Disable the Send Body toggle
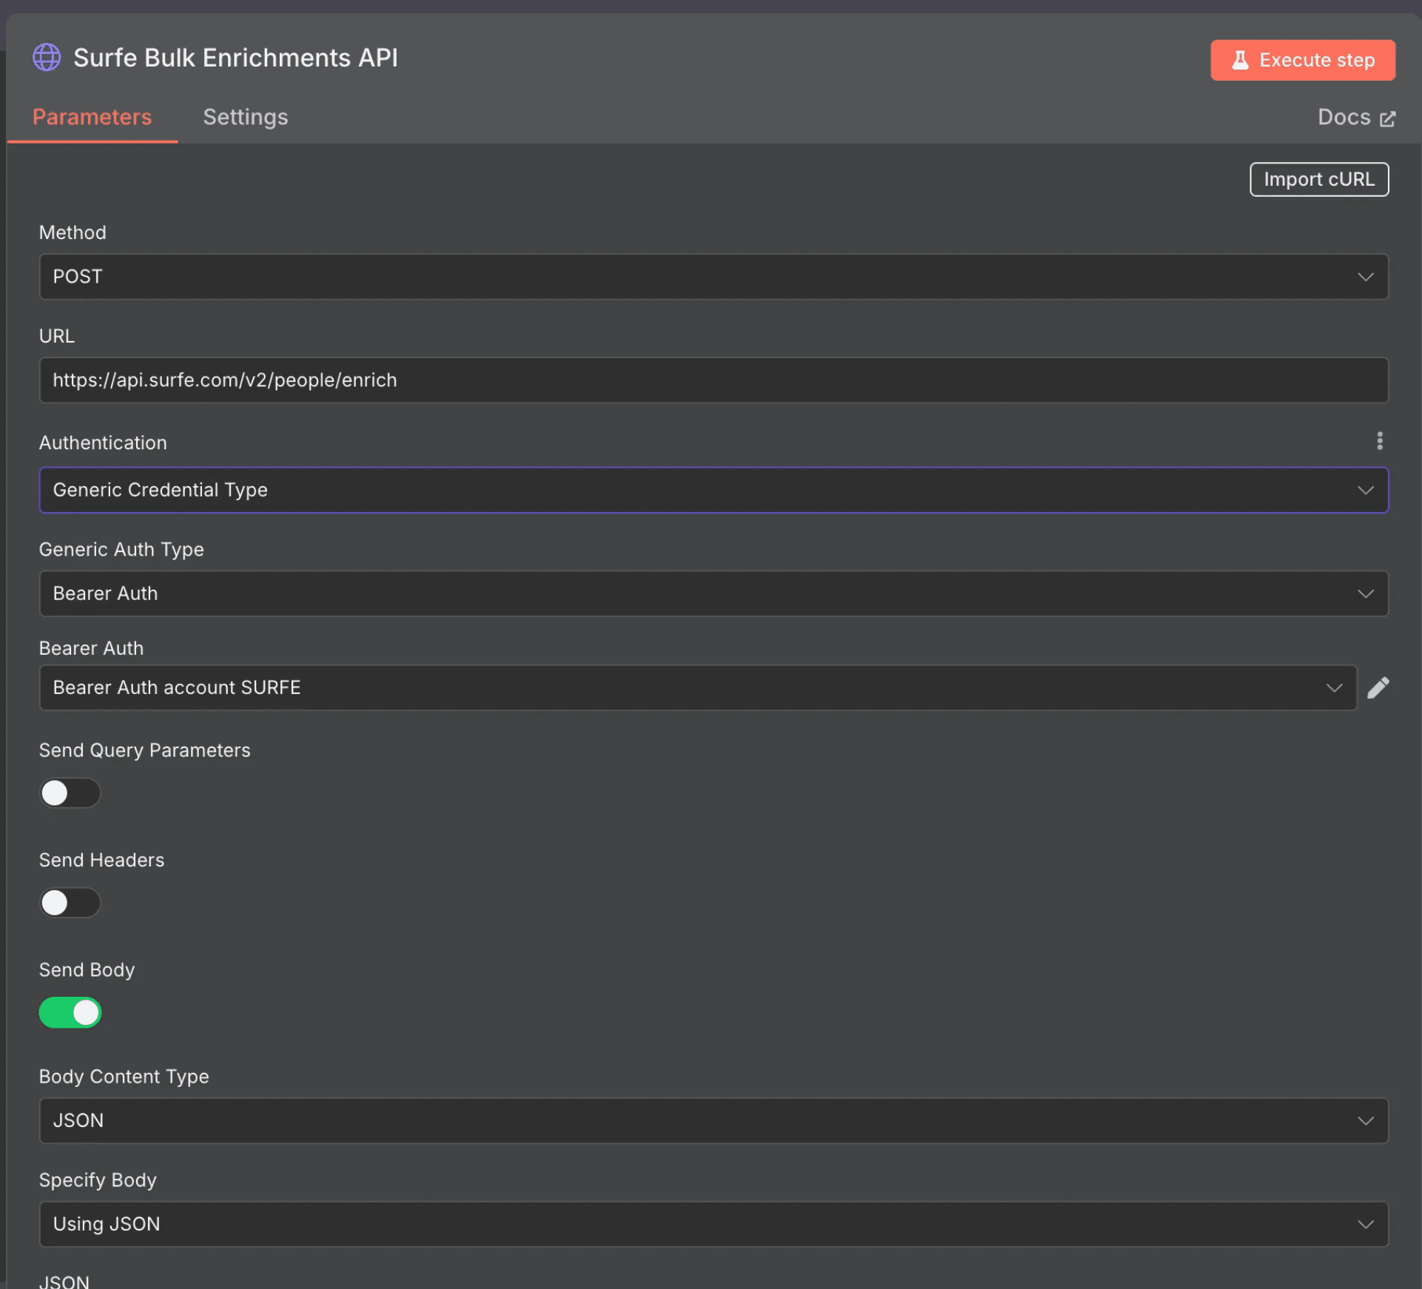This screenshot has width=1422, height=1289. click(70, 1012)
